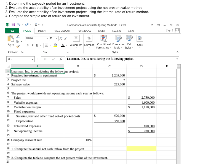Click the Help question mark icon

(152, 25)
